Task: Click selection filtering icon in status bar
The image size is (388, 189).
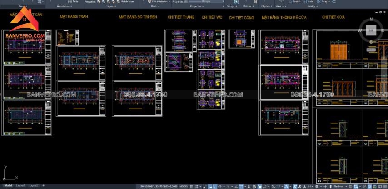Action: [278, 186]
